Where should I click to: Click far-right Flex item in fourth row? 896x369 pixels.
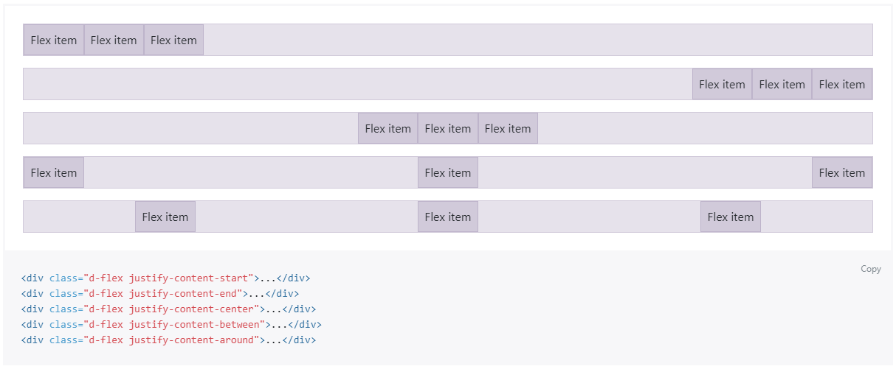[841, 173]
